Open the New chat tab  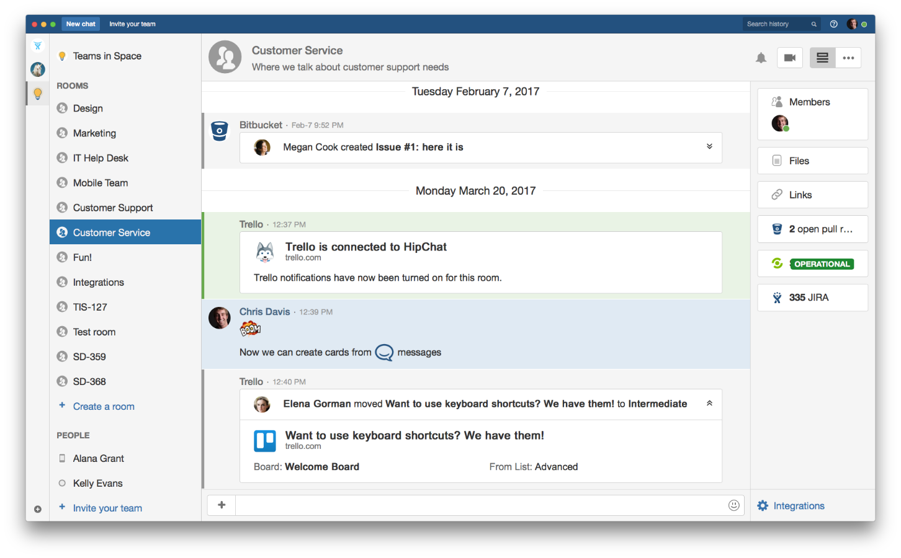pyautogui.click(x=81, y=24)
